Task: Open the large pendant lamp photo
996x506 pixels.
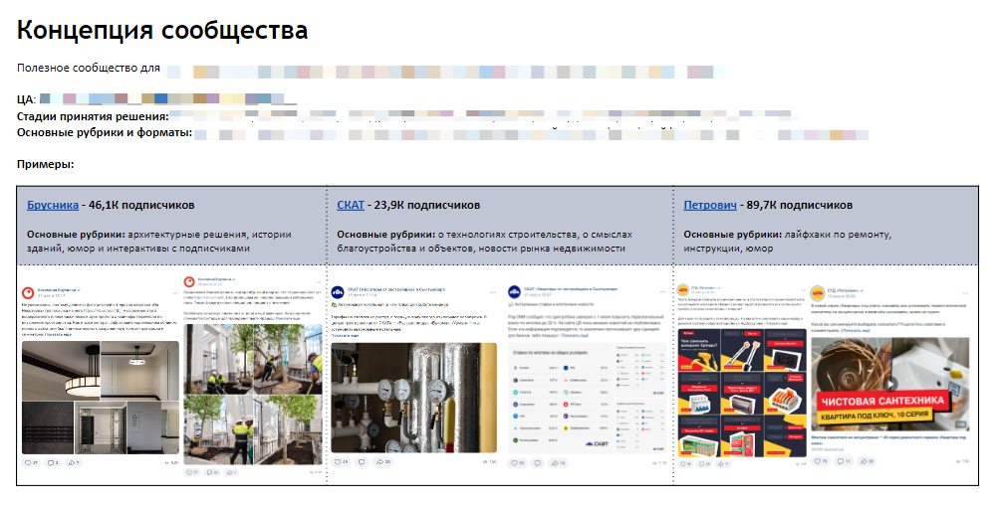Action: point(61,371)
